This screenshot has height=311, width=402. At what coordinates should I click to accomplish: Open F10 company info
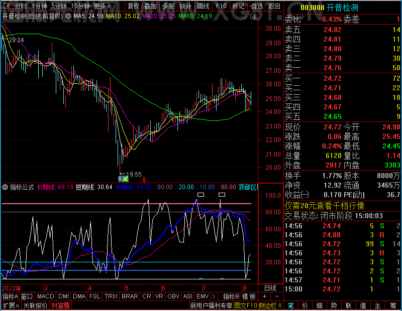(221, 6)
